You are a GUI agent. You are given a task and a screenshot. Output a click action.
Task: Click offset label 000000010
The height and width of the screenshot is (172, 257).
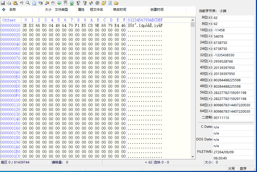point(10,30)
